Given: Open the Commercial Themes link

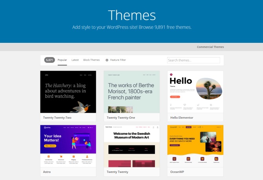Looking at the screenshot, I should [210, 47].
